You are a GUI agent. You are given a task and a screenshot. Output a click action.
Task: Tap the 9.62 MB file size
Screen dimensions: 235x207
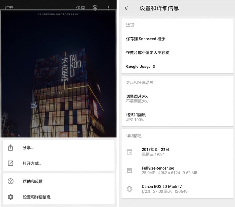coord(190,173)
